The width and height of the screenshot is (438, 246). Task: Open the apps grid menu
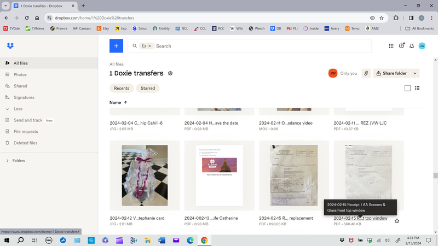point(391,46)
